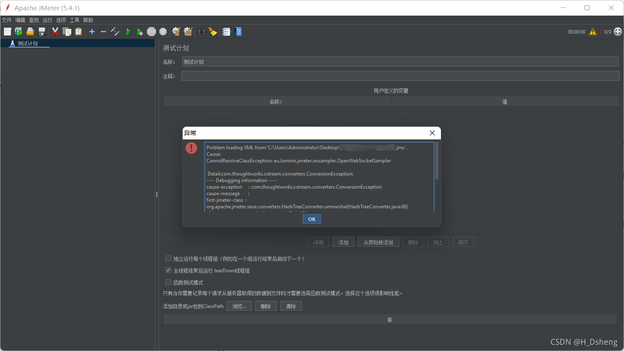Start the test with green play icon

pyautogui.click(x=128, y=32)
